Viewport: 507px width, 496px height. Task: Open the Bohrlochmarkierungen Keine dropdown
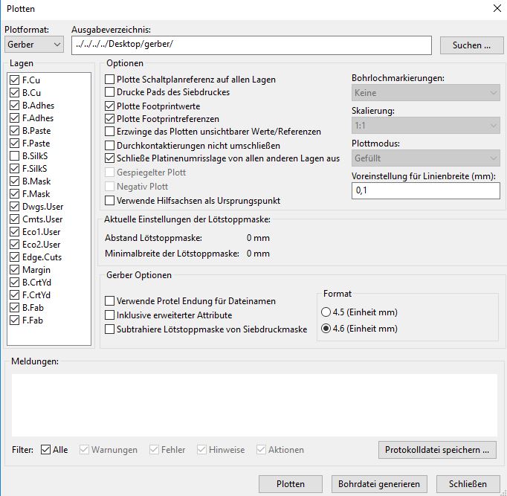425,93
